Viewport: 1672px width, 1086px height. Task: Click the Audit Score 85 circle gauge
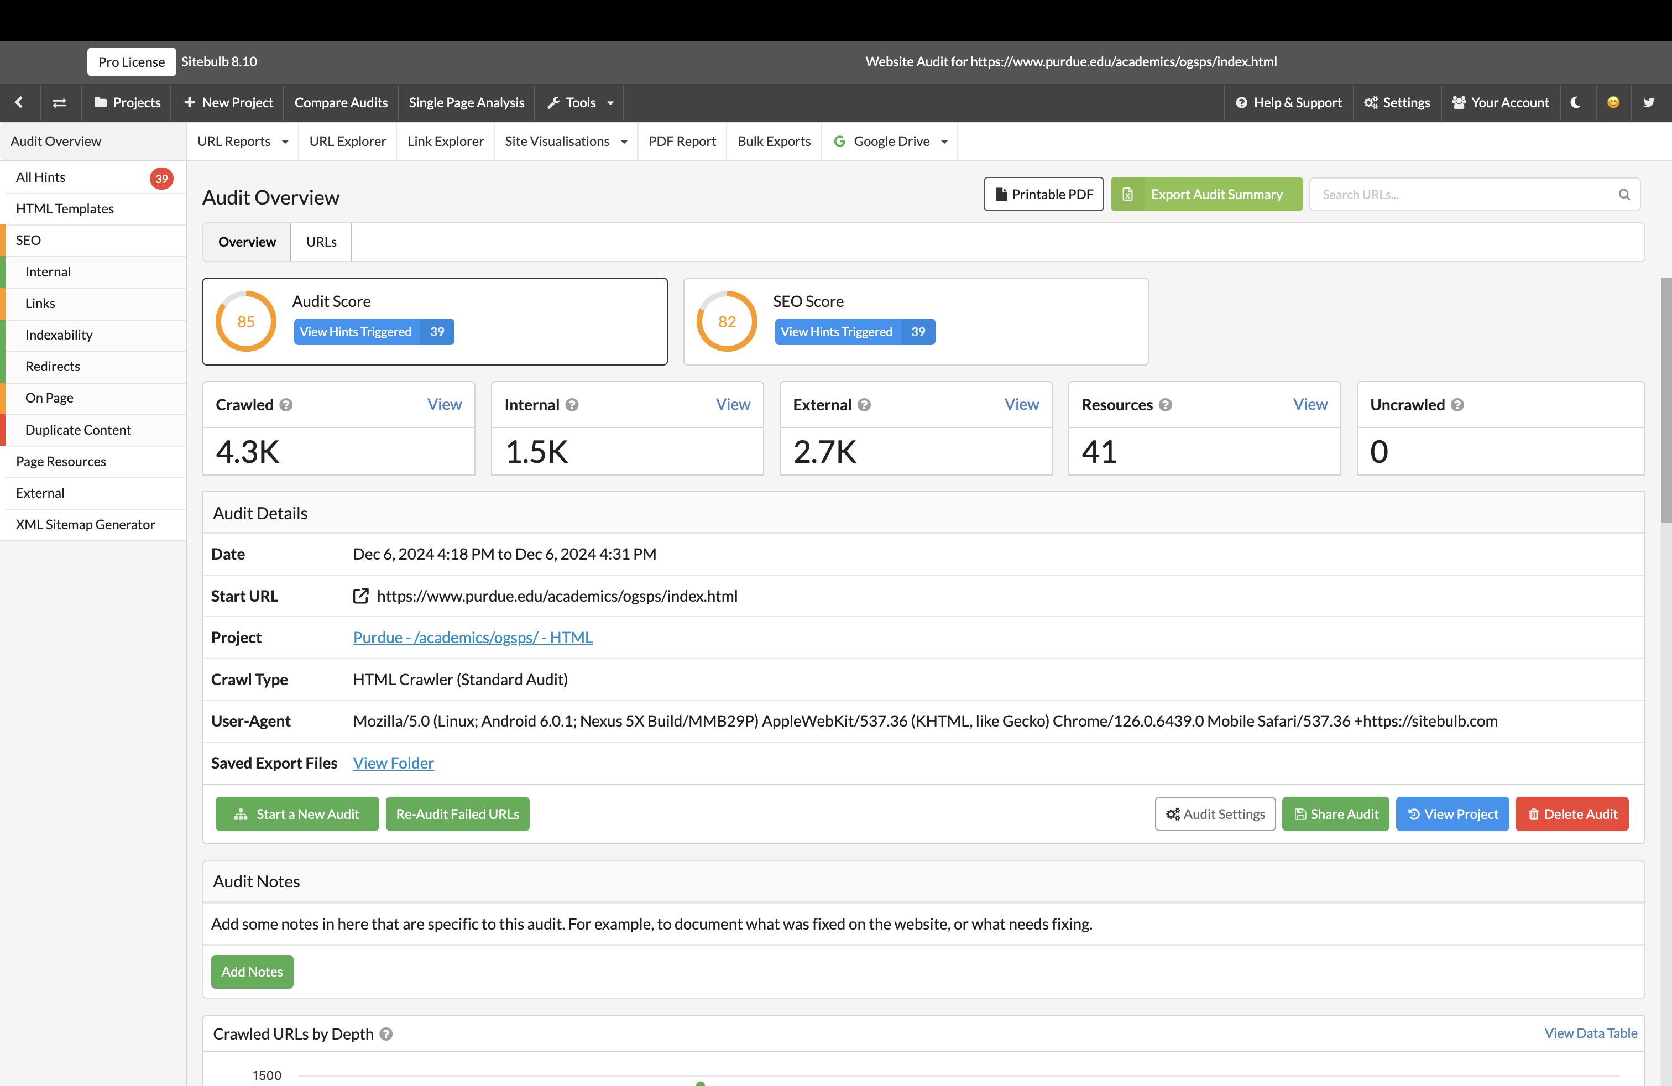click(x=246, y=321)
